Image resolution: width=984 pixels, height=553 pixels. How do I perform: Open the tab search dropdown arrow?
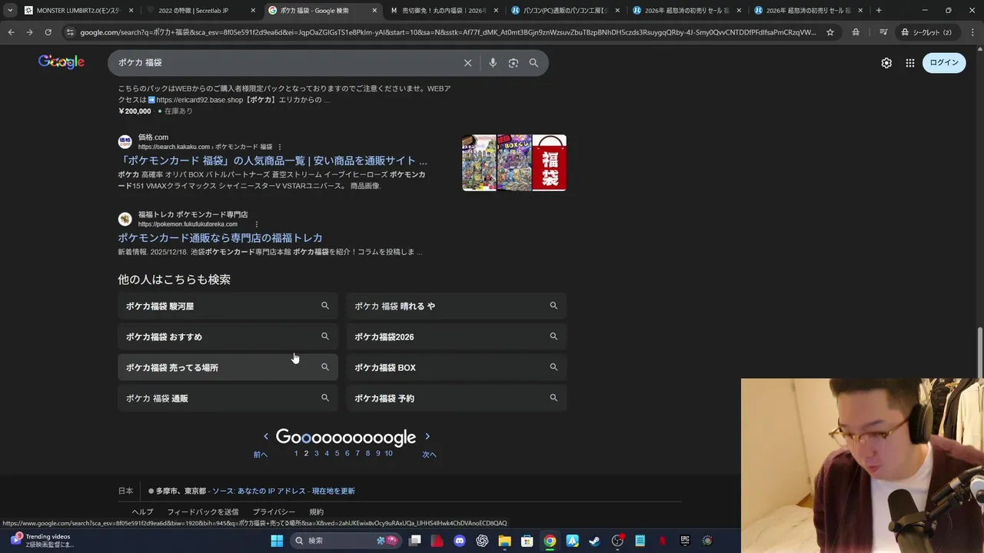coord(10,11)
